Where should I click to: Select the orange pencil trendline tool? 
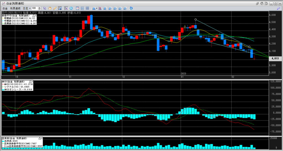coord(55,8)
